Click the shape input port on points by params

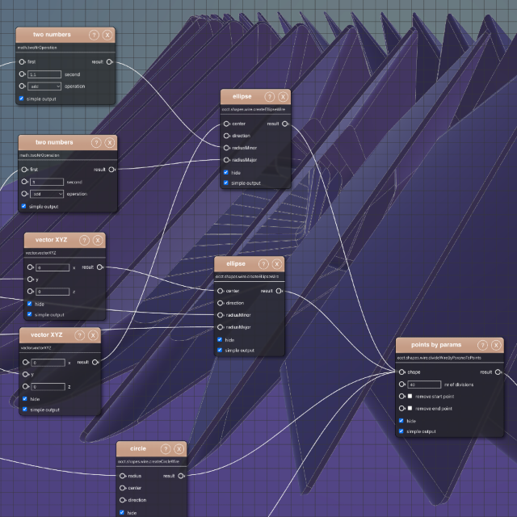click(x=401, y=372)
